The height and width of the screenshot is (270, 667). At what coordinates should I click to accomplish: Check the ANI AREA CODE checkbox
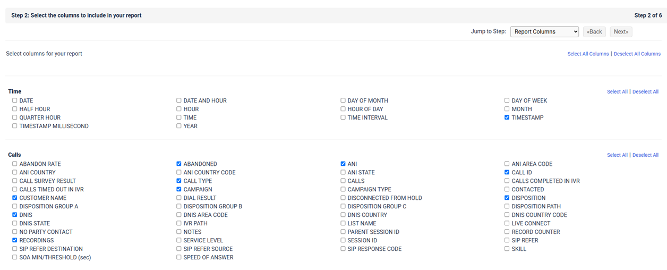click(507, 164)
